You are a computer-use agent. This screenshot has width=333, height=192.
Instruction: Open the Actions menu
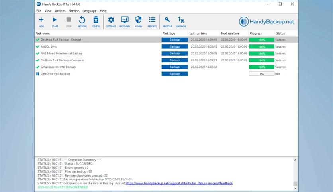(x=60, y=11)
